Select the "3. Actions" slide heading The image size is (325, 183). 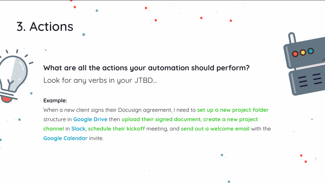(x=45, y=26)
